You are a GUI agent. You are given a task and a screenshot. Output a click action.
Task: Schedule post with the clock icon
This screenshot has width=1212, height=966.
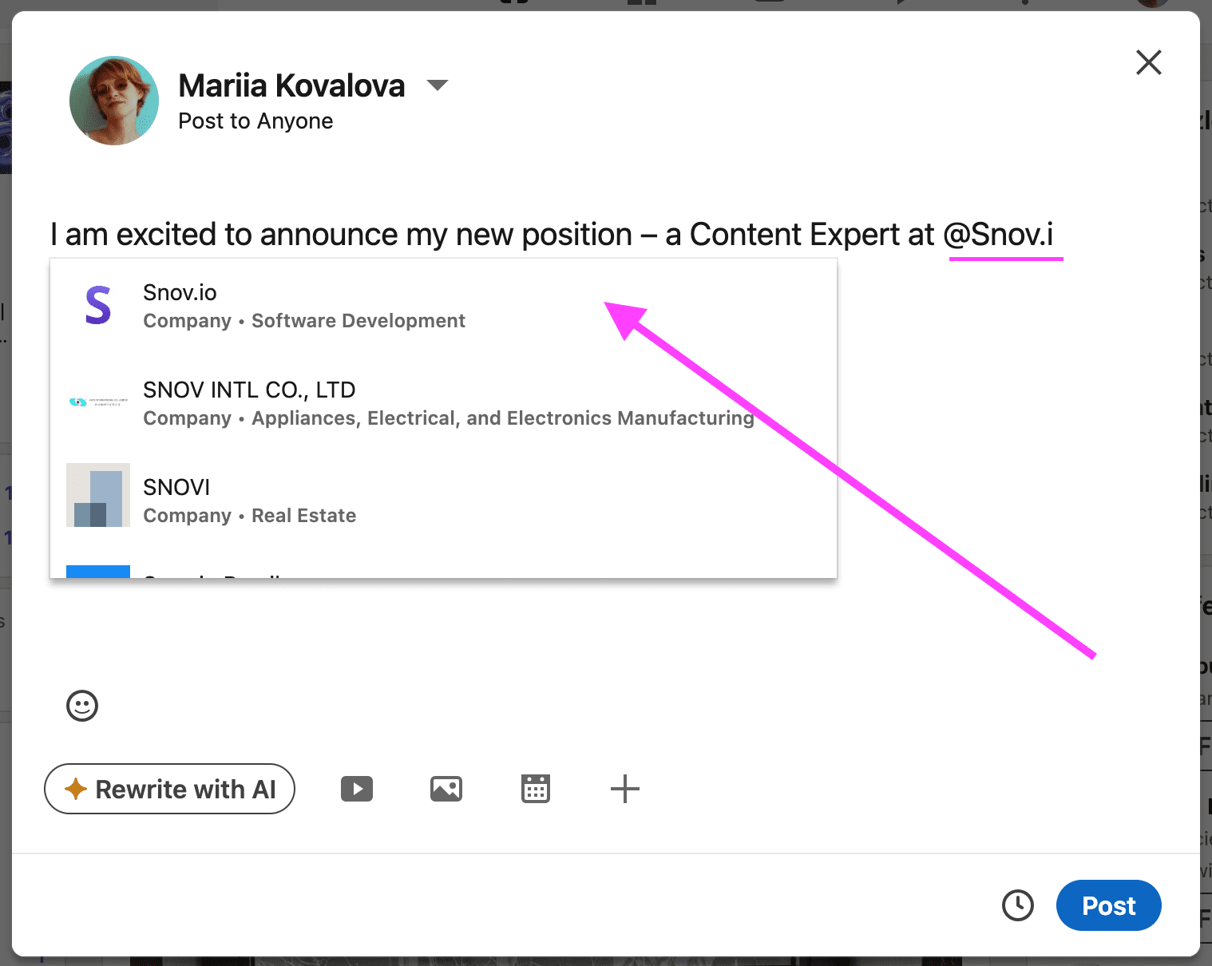coord(1018,905)
